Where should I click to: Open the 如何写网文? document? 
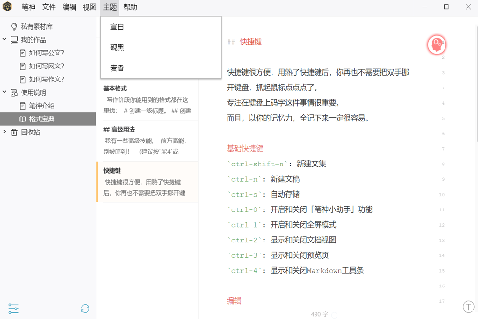(x=46, y=66)
